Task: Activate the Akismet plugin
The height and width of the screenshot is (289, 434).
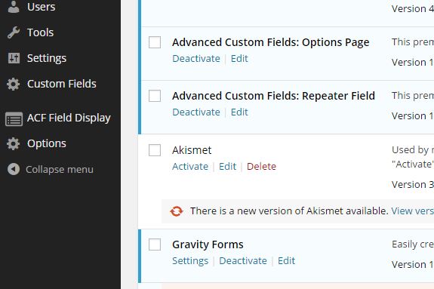Action: tap(190, 166)
